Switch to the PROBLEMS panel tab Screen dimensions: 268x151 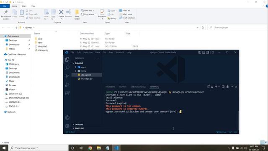click(110, 87)
